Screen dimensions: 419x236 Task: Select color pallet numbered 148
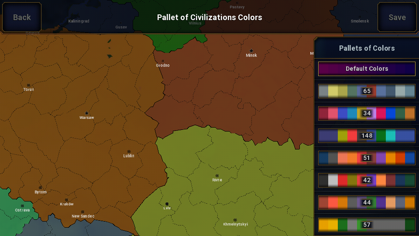367,135
